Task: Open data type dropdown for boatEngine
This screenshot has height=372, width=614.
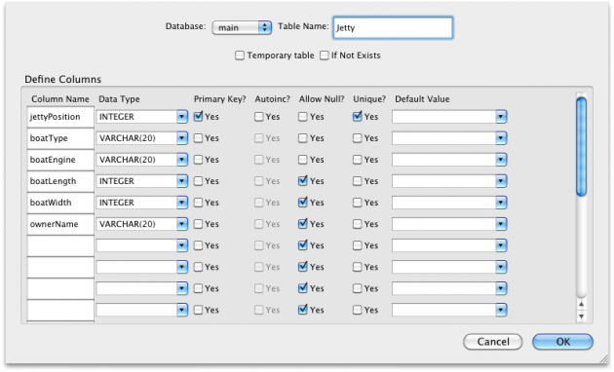Action: point(182,160)
